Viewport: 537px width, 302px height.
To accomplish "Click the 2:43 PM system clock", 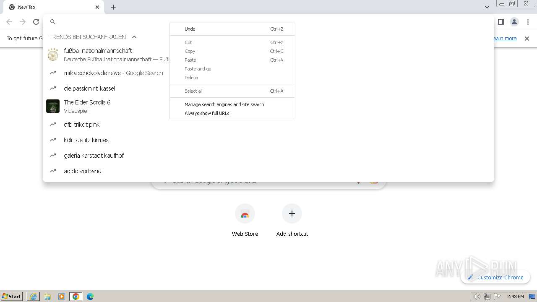I will [x=515, y=297].
